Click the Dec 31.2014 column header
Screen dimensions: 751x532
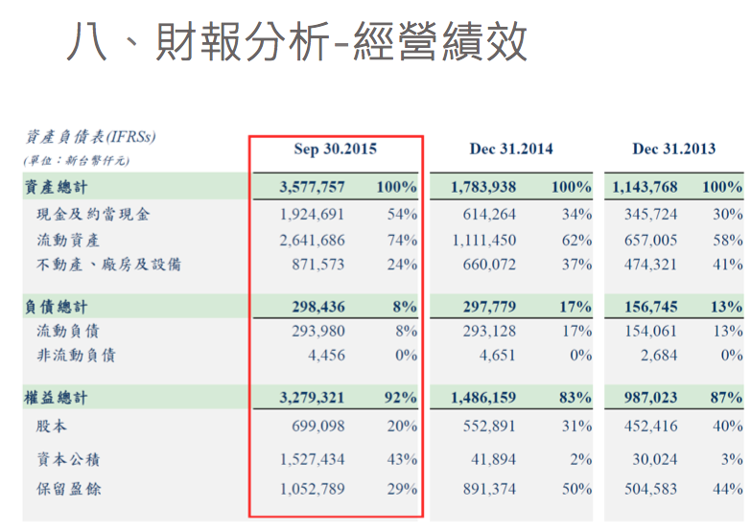[x=511, y=150]
